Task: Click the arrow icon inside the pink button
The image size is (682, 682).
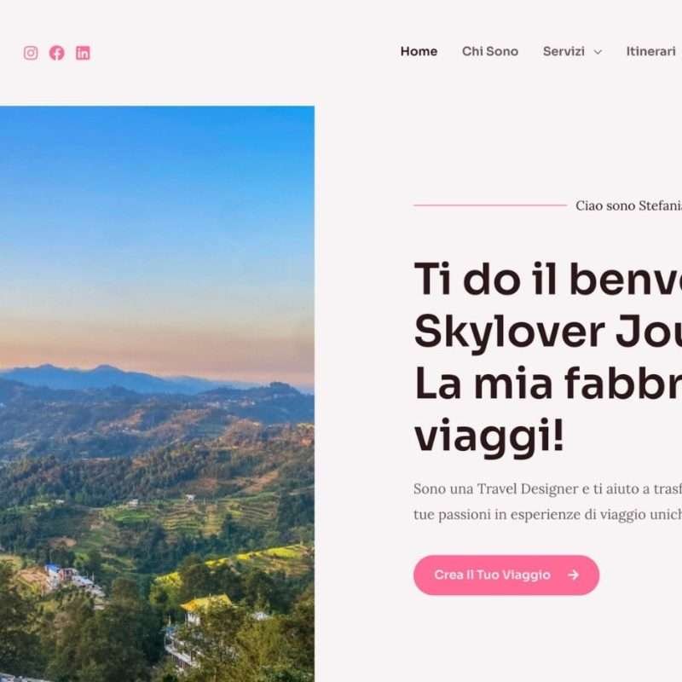Action: [573, 575]
